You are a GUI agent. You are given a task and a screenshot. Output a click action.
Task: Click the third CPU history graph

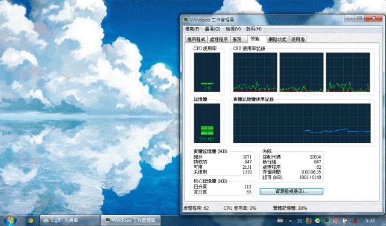[348, 72]
